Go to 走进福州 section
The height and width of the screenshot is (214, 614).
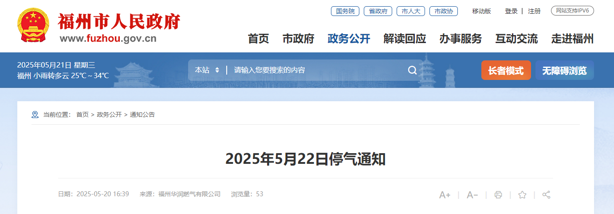tap(572, 39)
